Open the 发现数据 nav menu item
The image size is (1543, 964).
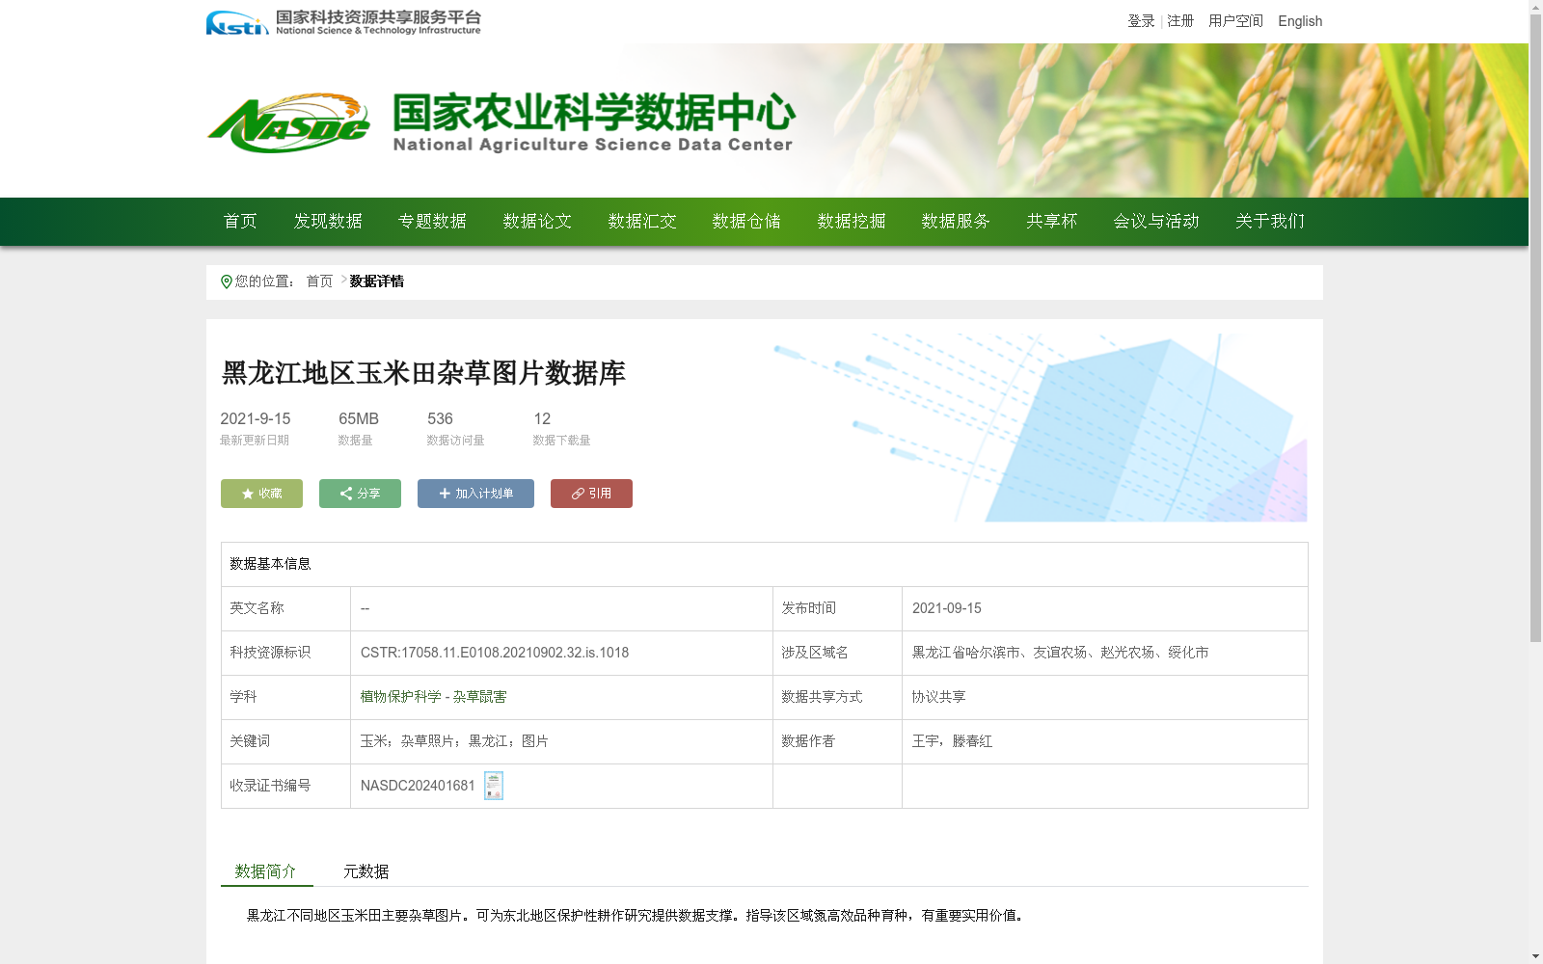[328, 222]
